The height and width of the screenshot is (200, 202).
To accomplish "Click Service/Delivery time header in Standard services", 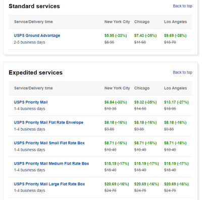I will [33, 22].
